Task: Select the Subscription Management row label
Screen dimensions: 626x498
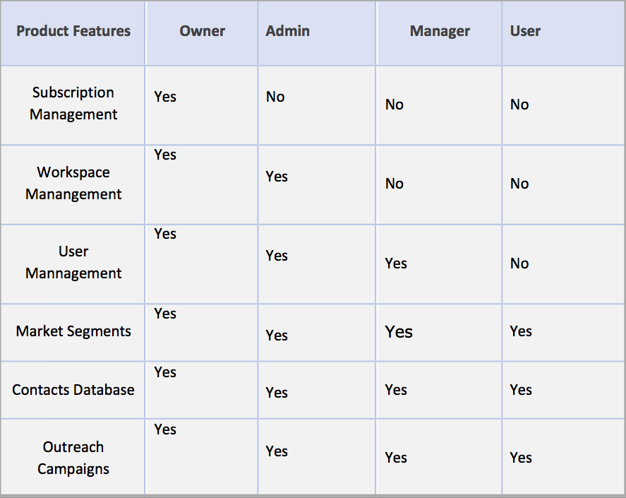Action: [x=73, y=103]
